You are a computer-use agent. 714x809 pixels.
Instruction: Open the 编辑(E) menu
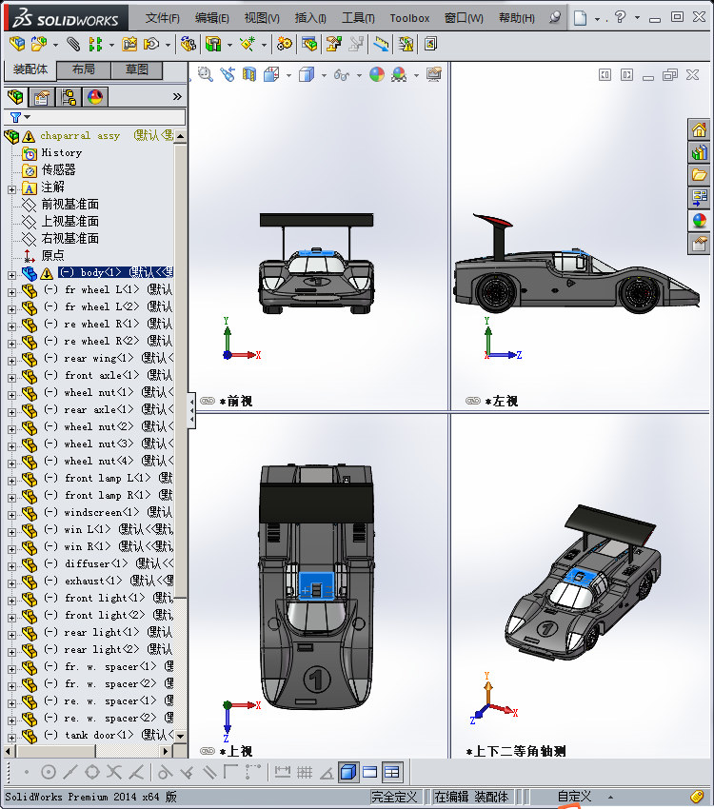[x=211, y=18]
